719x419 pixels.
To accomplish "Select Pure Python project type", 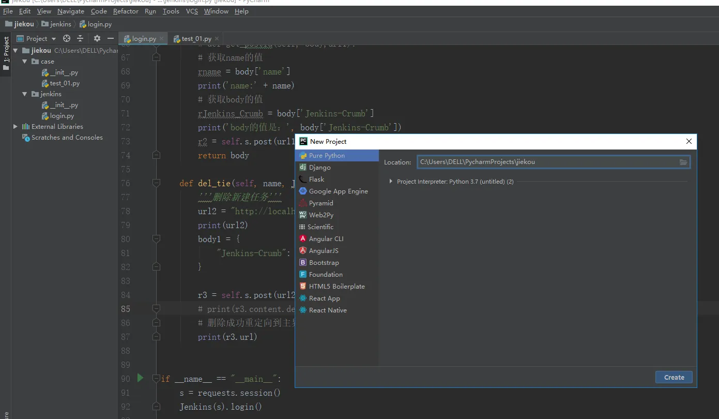I will 336,156.
